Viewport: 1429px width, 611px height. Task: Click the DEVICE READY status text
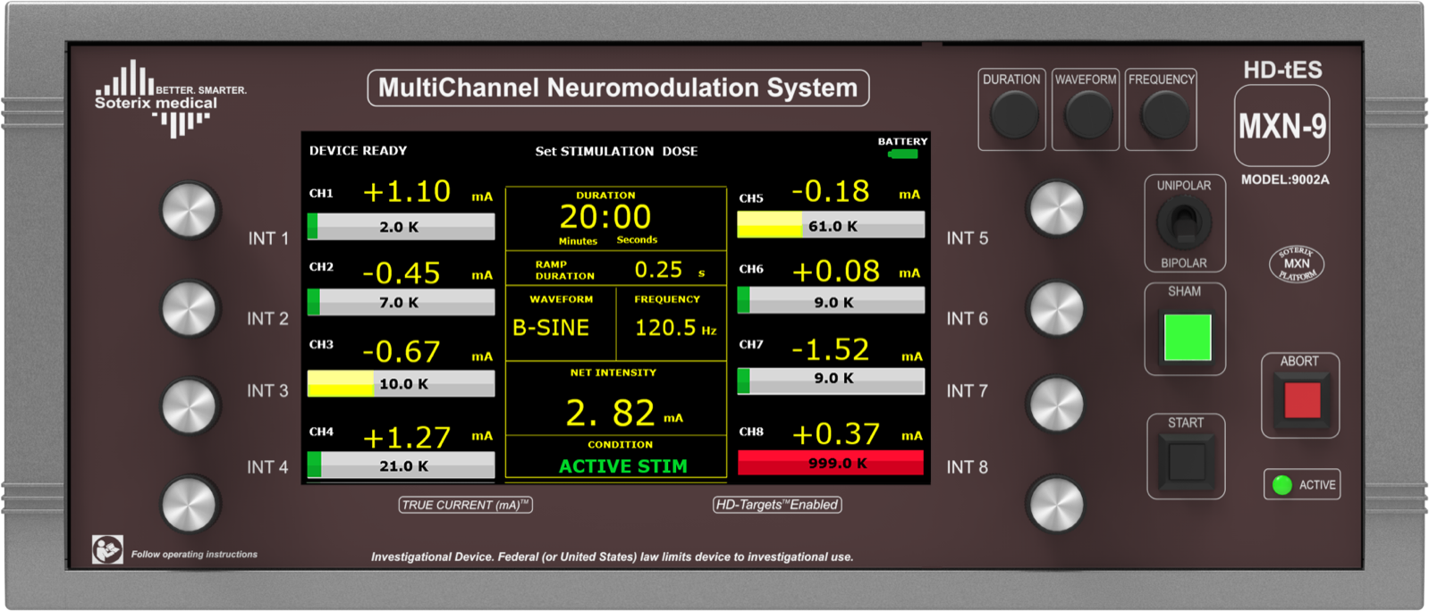(358, 151)
